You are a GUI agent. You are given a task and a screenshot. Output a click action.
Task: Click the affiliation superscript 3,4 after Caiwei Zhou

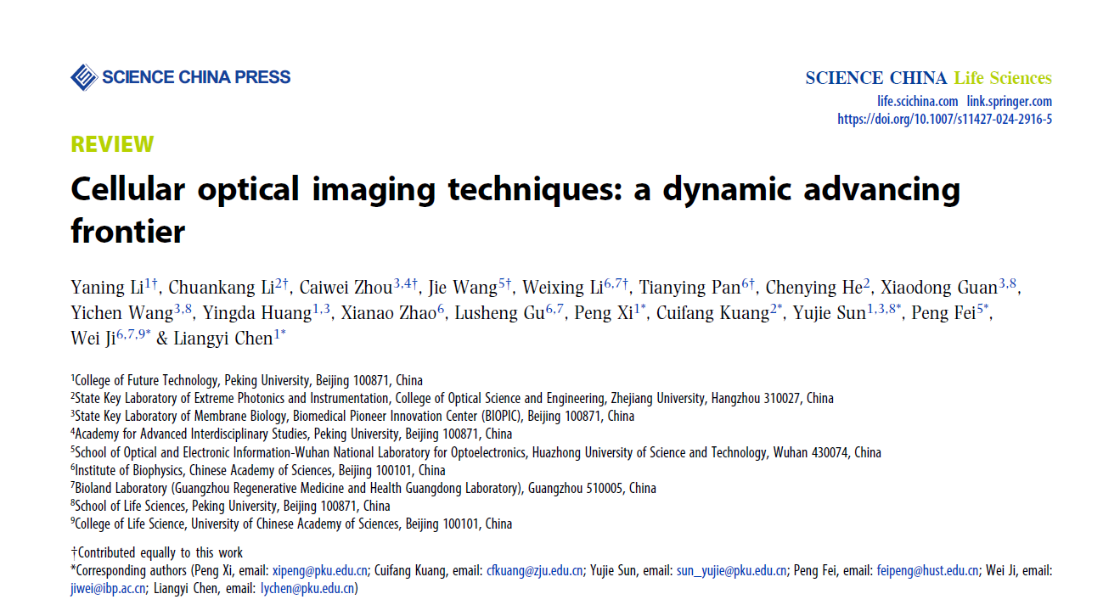tap(403, 283)
